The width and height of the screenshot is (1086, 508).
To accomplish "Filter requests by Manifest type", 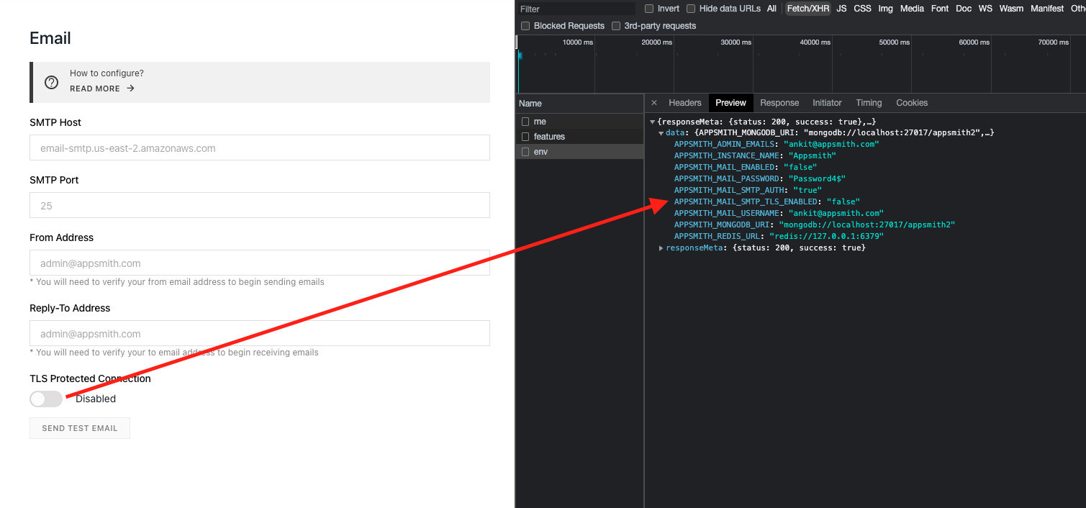I will (1047, 9).
